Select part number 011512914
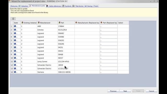The image size is (167, 94). pyautogui.click(x=66, y=30)
